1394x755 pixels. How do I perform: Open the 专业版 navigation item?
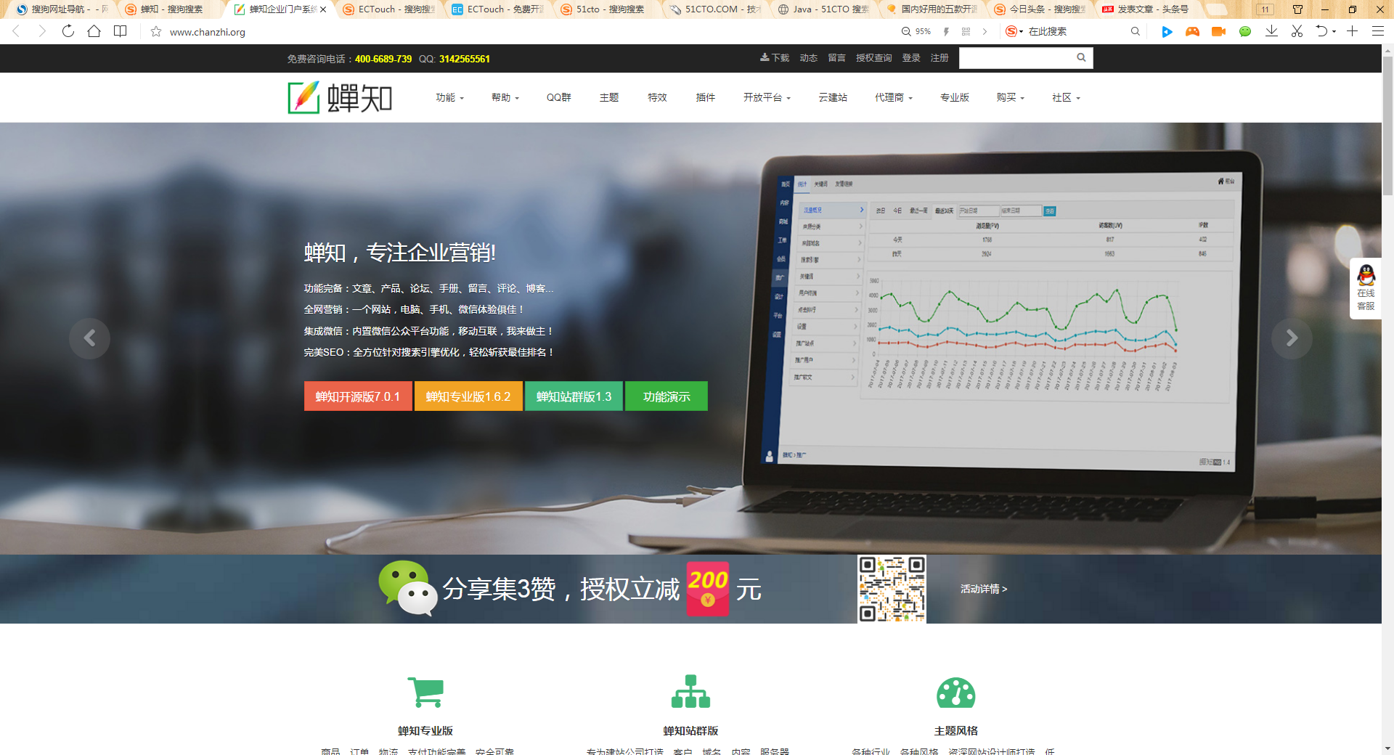(955, 97)
